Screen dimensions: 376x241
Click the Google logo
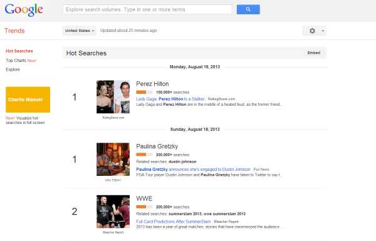24,10
